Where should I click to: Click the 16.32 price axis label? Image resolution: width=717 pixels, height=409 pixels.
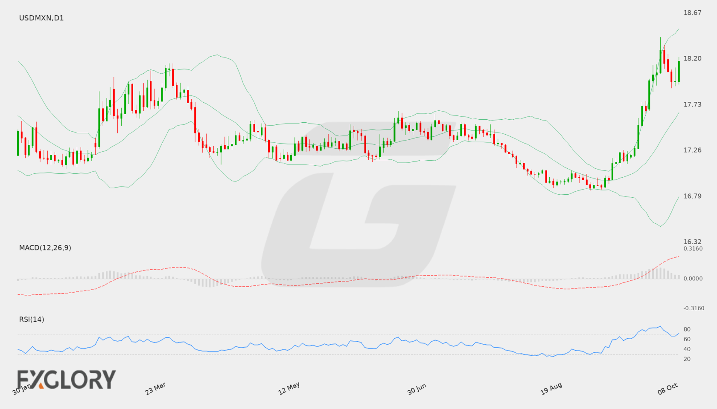click(x=692, y=242)
